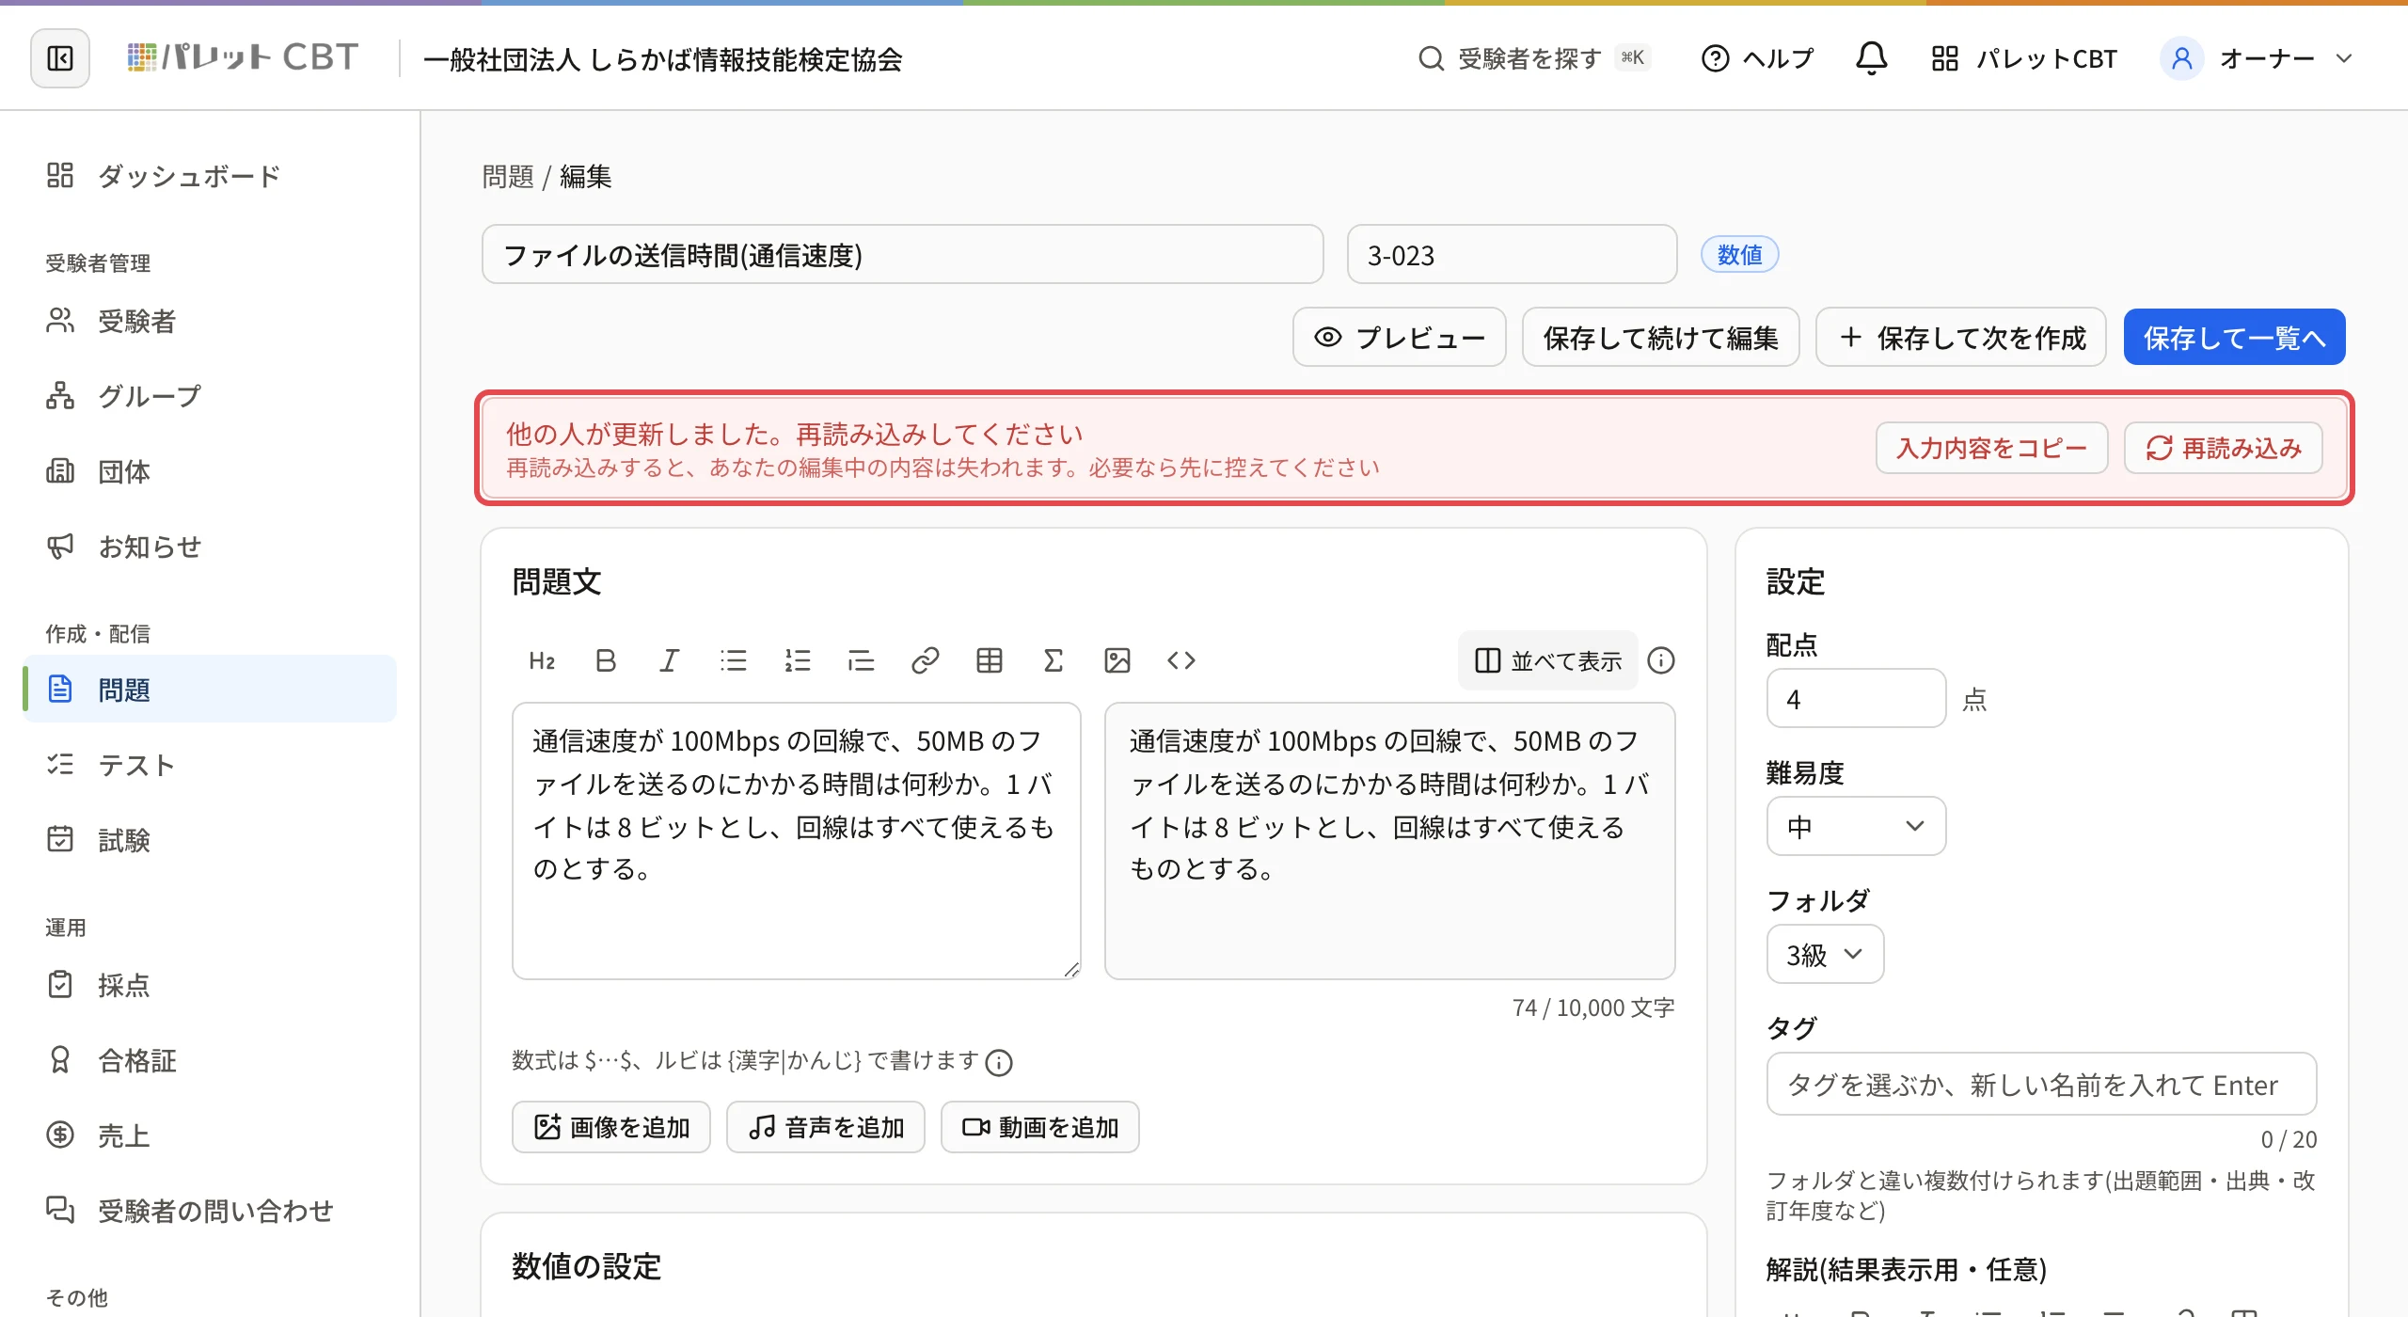This screenshot has width=2408, height=1317.
Task: Insert a code block in 問題文
Action: [x=1180, y=660]
